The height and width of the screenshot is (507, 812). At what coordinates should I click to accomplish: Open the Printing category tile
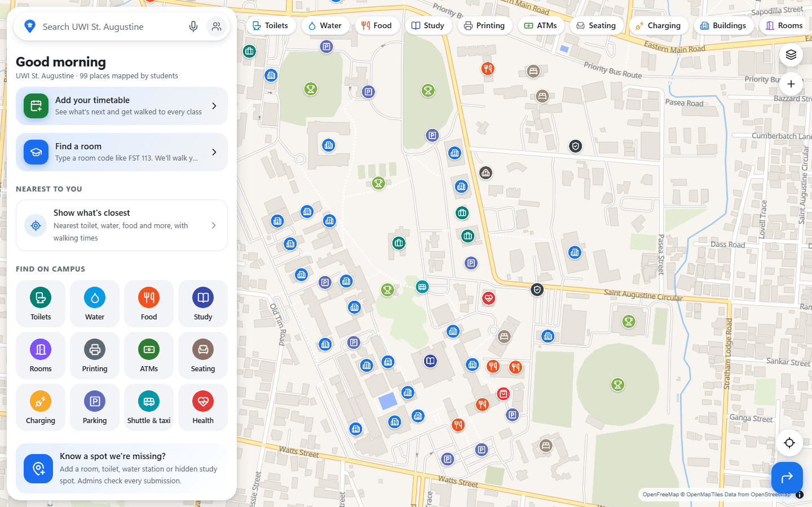coord(95,355)
